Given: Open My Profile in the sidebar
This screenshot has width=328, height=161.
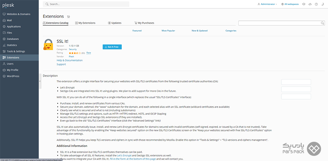Looking at the screenshot, I should (x=19, y=70).
